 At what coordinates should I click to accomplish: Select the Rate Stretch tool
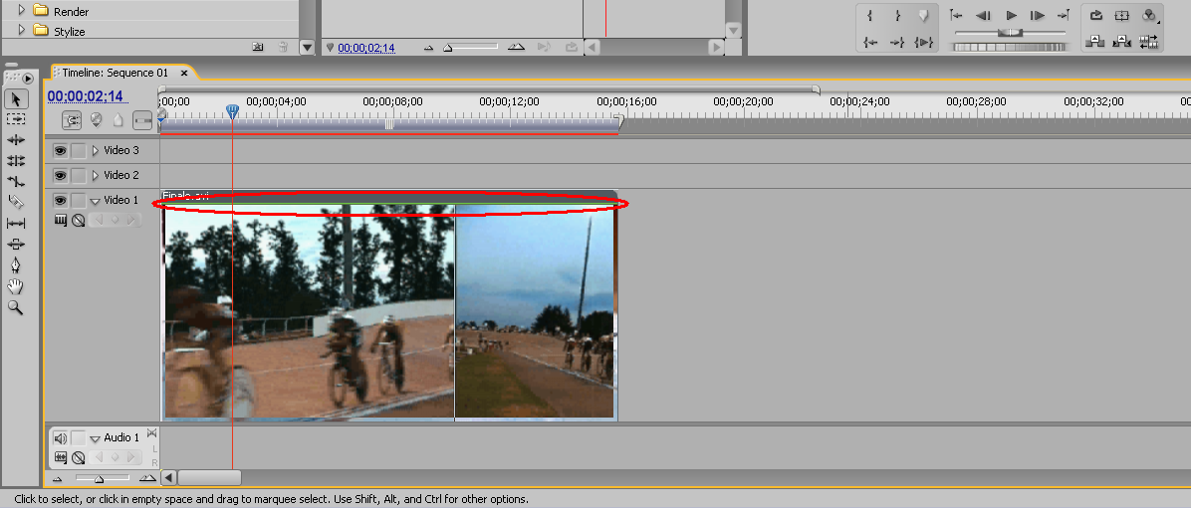click(15, 181)
